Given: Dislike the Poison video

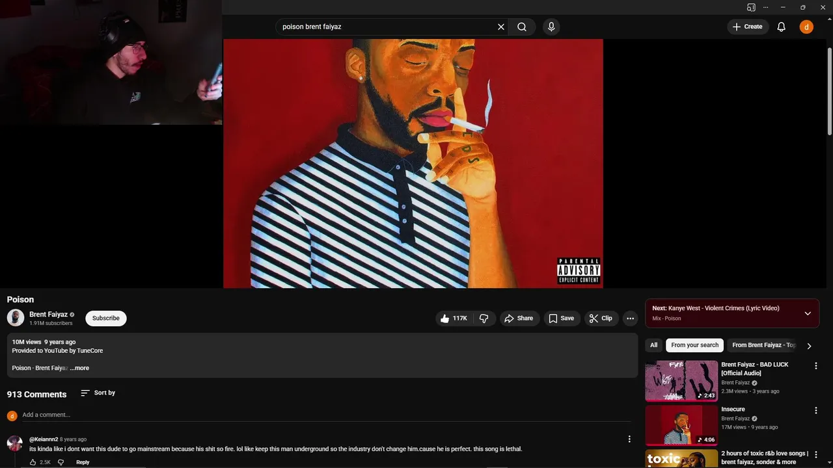Looking at the screenshot, I should 484,318.
